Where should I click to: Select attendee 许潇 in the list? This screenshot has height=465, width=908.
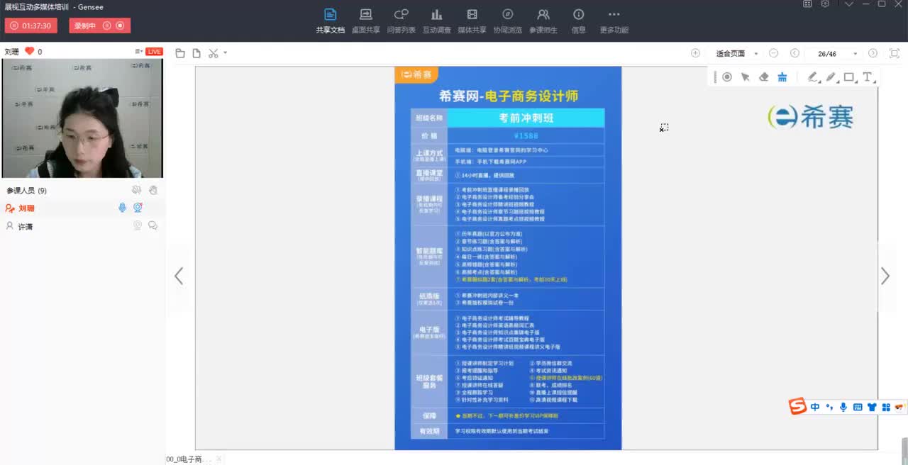(83, 226)
